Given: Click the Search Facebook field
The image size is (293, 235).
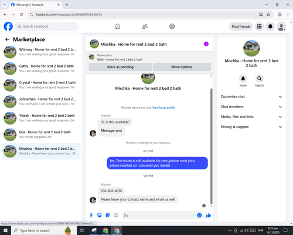Looking at the screenshot, I should point(47,26).
